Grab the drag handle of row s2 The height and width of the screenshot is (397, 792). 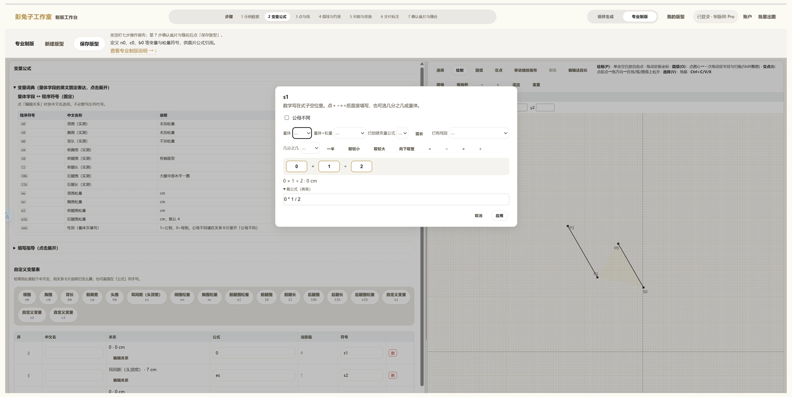29,375
